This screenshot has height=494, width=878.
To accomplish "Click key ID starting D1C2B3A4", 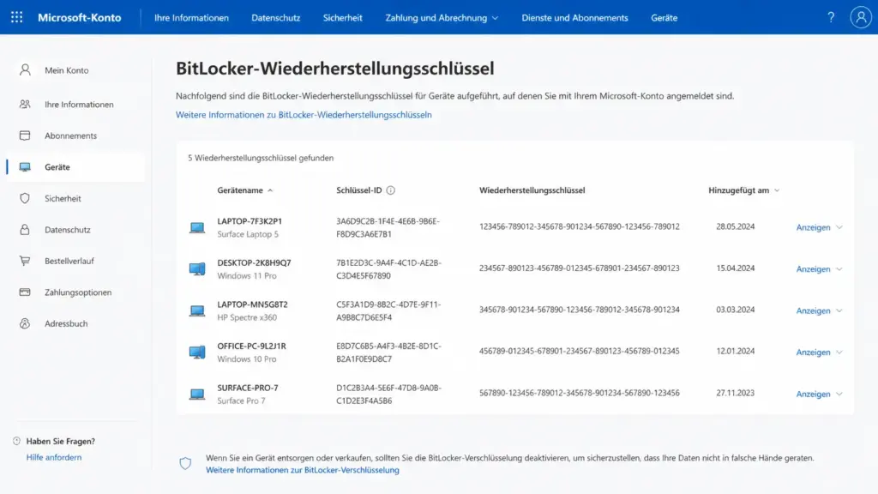I will pyautogui.click(x=388, y=394).
